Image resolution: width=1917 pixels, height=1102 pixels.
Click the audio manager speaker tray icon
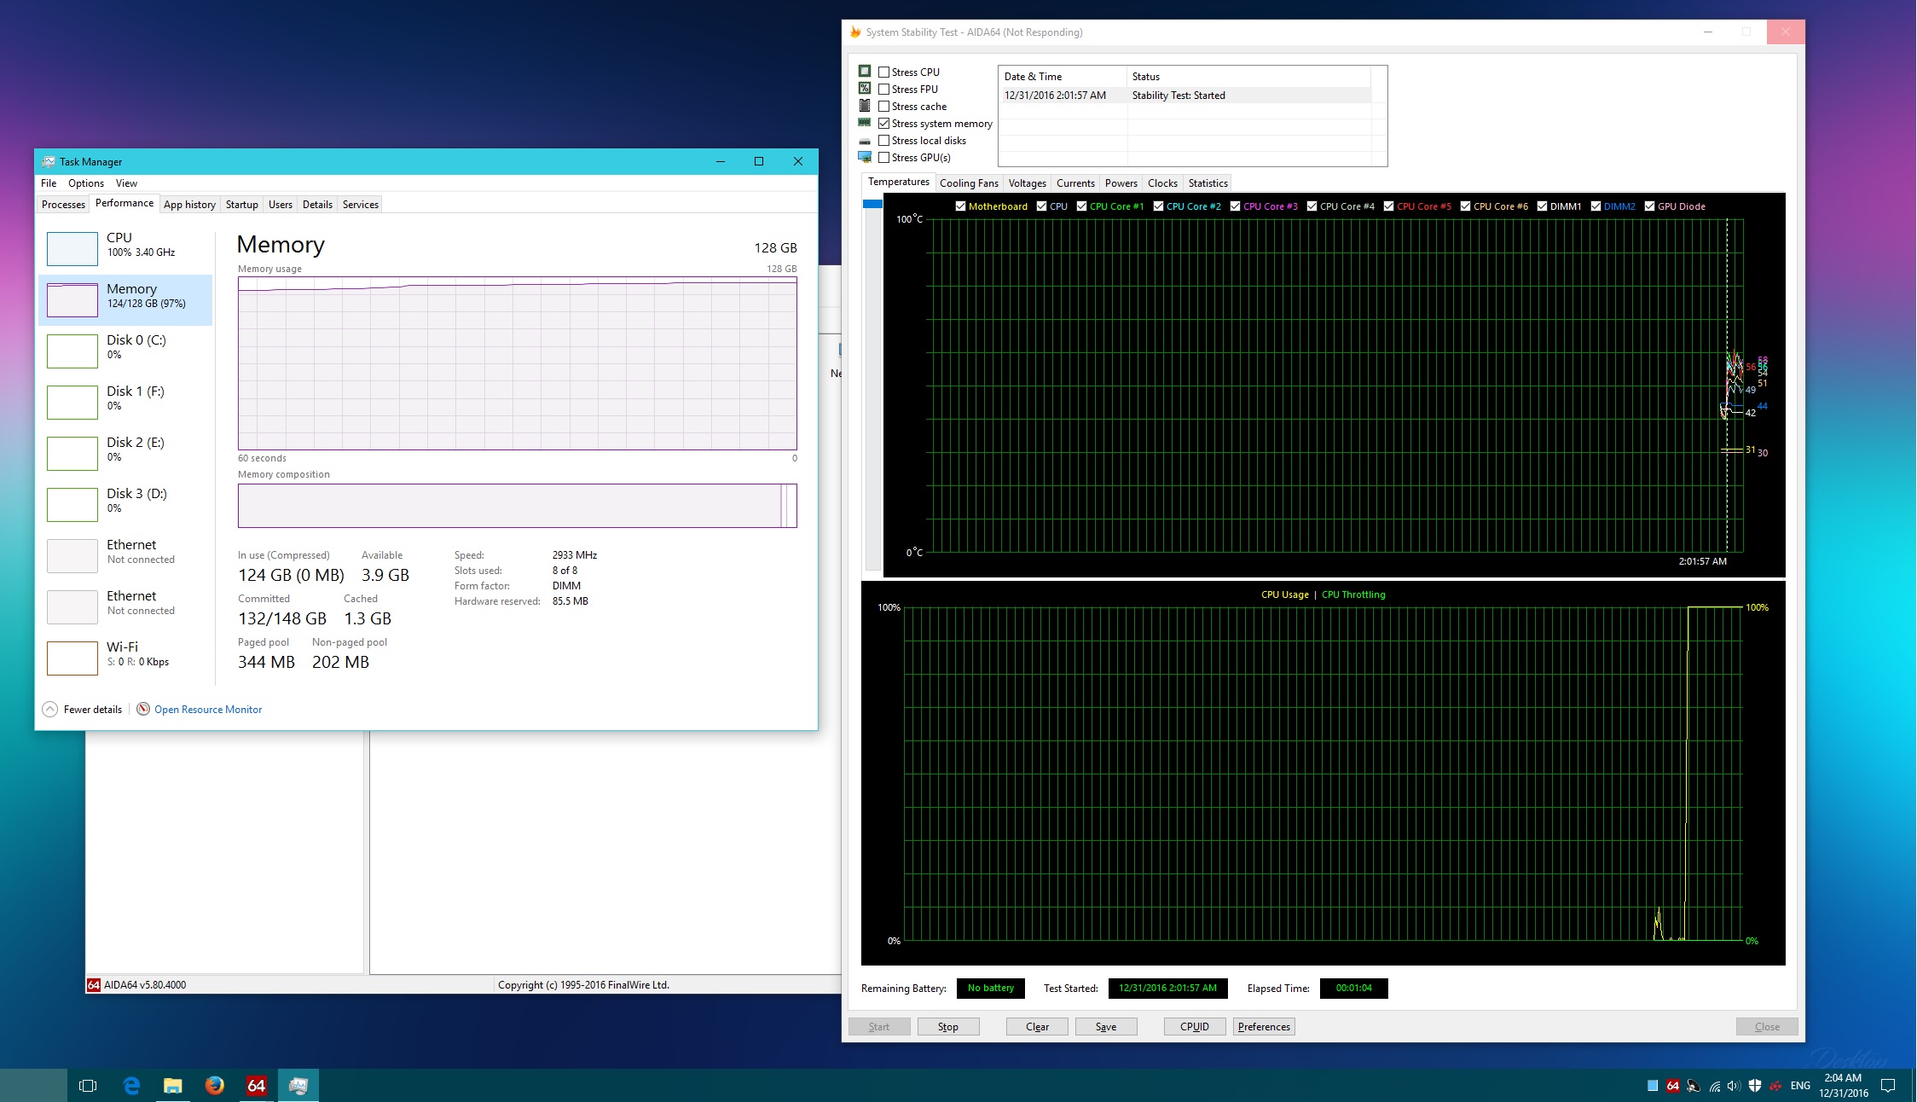pos(1694,1086)
